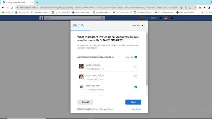The image size is (212, 119).
Task: Expand the Facebook header account arrow menu
Action: [177, 18]
